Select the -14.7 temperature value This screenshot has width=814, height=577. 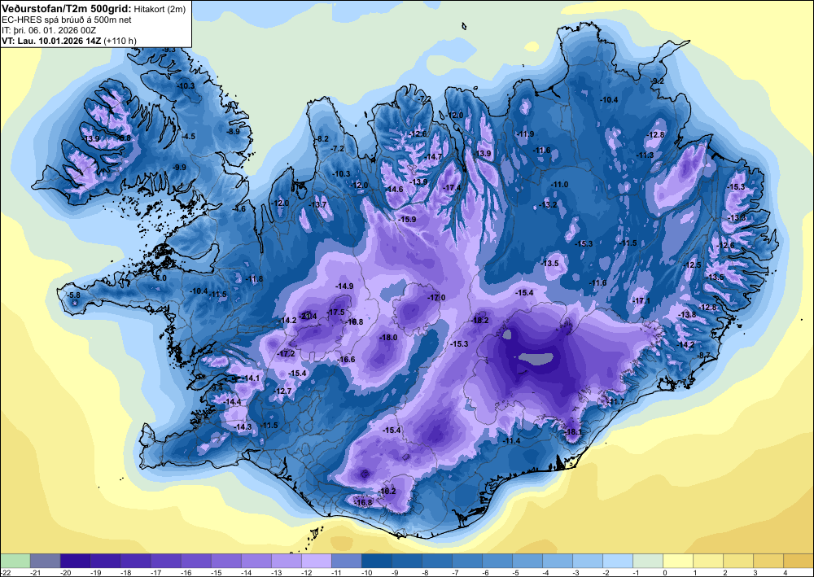[x=433, y=157]
